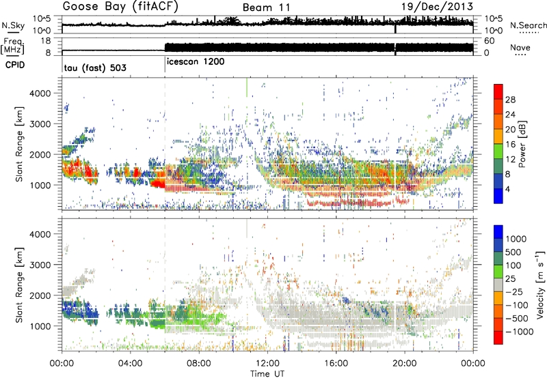Click the Nave legend label

point(520,47)
